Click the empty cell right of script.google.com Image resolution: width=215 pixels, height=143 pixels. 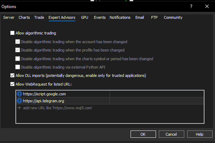[x=157, y=94]
